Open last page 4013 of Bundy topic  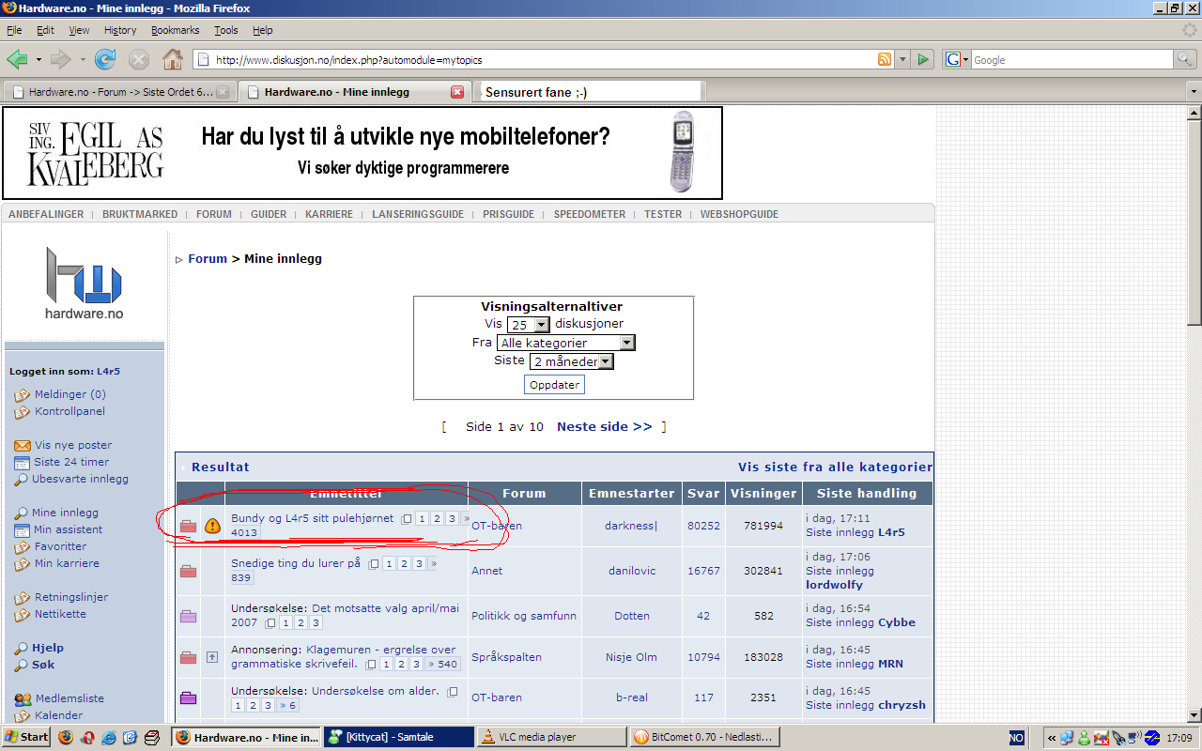[244, 532]
